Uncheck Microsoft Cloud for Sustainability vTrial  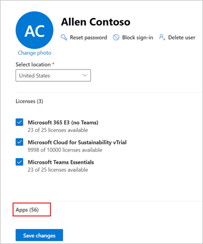tap(19, 142)
